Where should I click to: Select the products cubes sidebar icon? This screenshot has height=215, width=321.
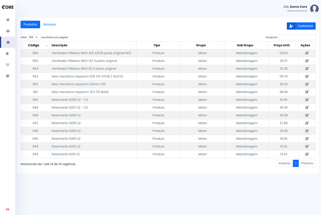pyautogui.click(x=8, y=42)
